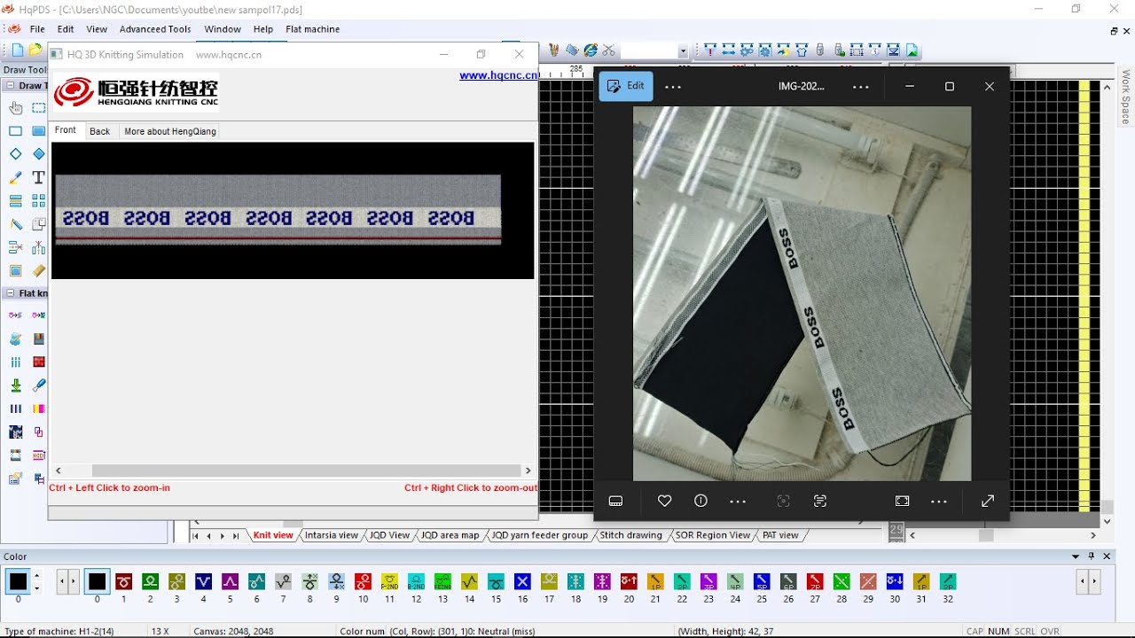Open the Edit menu in HqPDS
The width and height of the screenshot is (1135, 638).
coord(66,29)
